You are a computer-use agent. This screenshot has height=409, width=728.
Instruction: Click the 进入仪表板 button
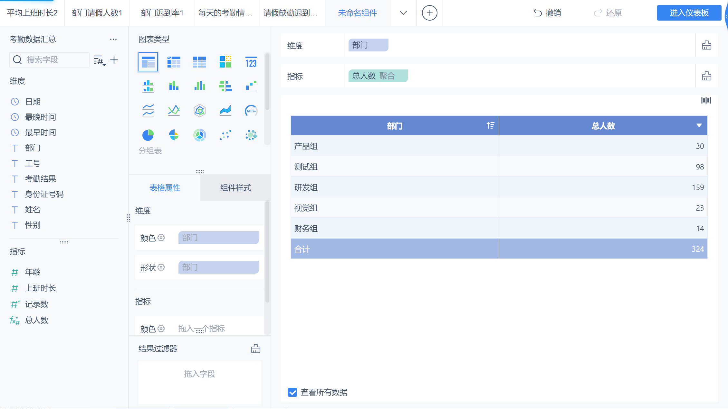pos(689,13)
